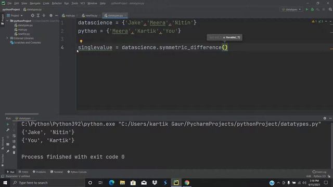This screenshot has width=333, height=187.
Task: Open the Edit menu
Action: tap(16, 4)
